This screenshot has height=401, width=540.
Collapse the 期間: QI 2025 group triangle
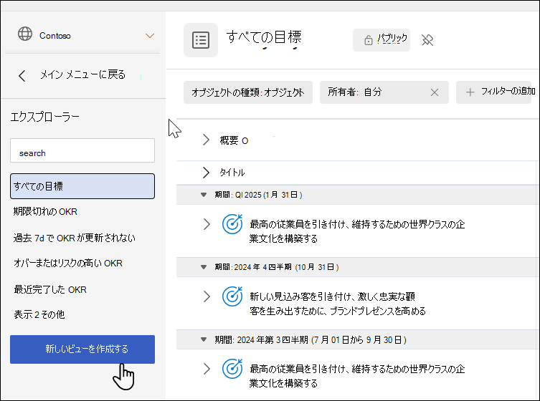(204, 195)
